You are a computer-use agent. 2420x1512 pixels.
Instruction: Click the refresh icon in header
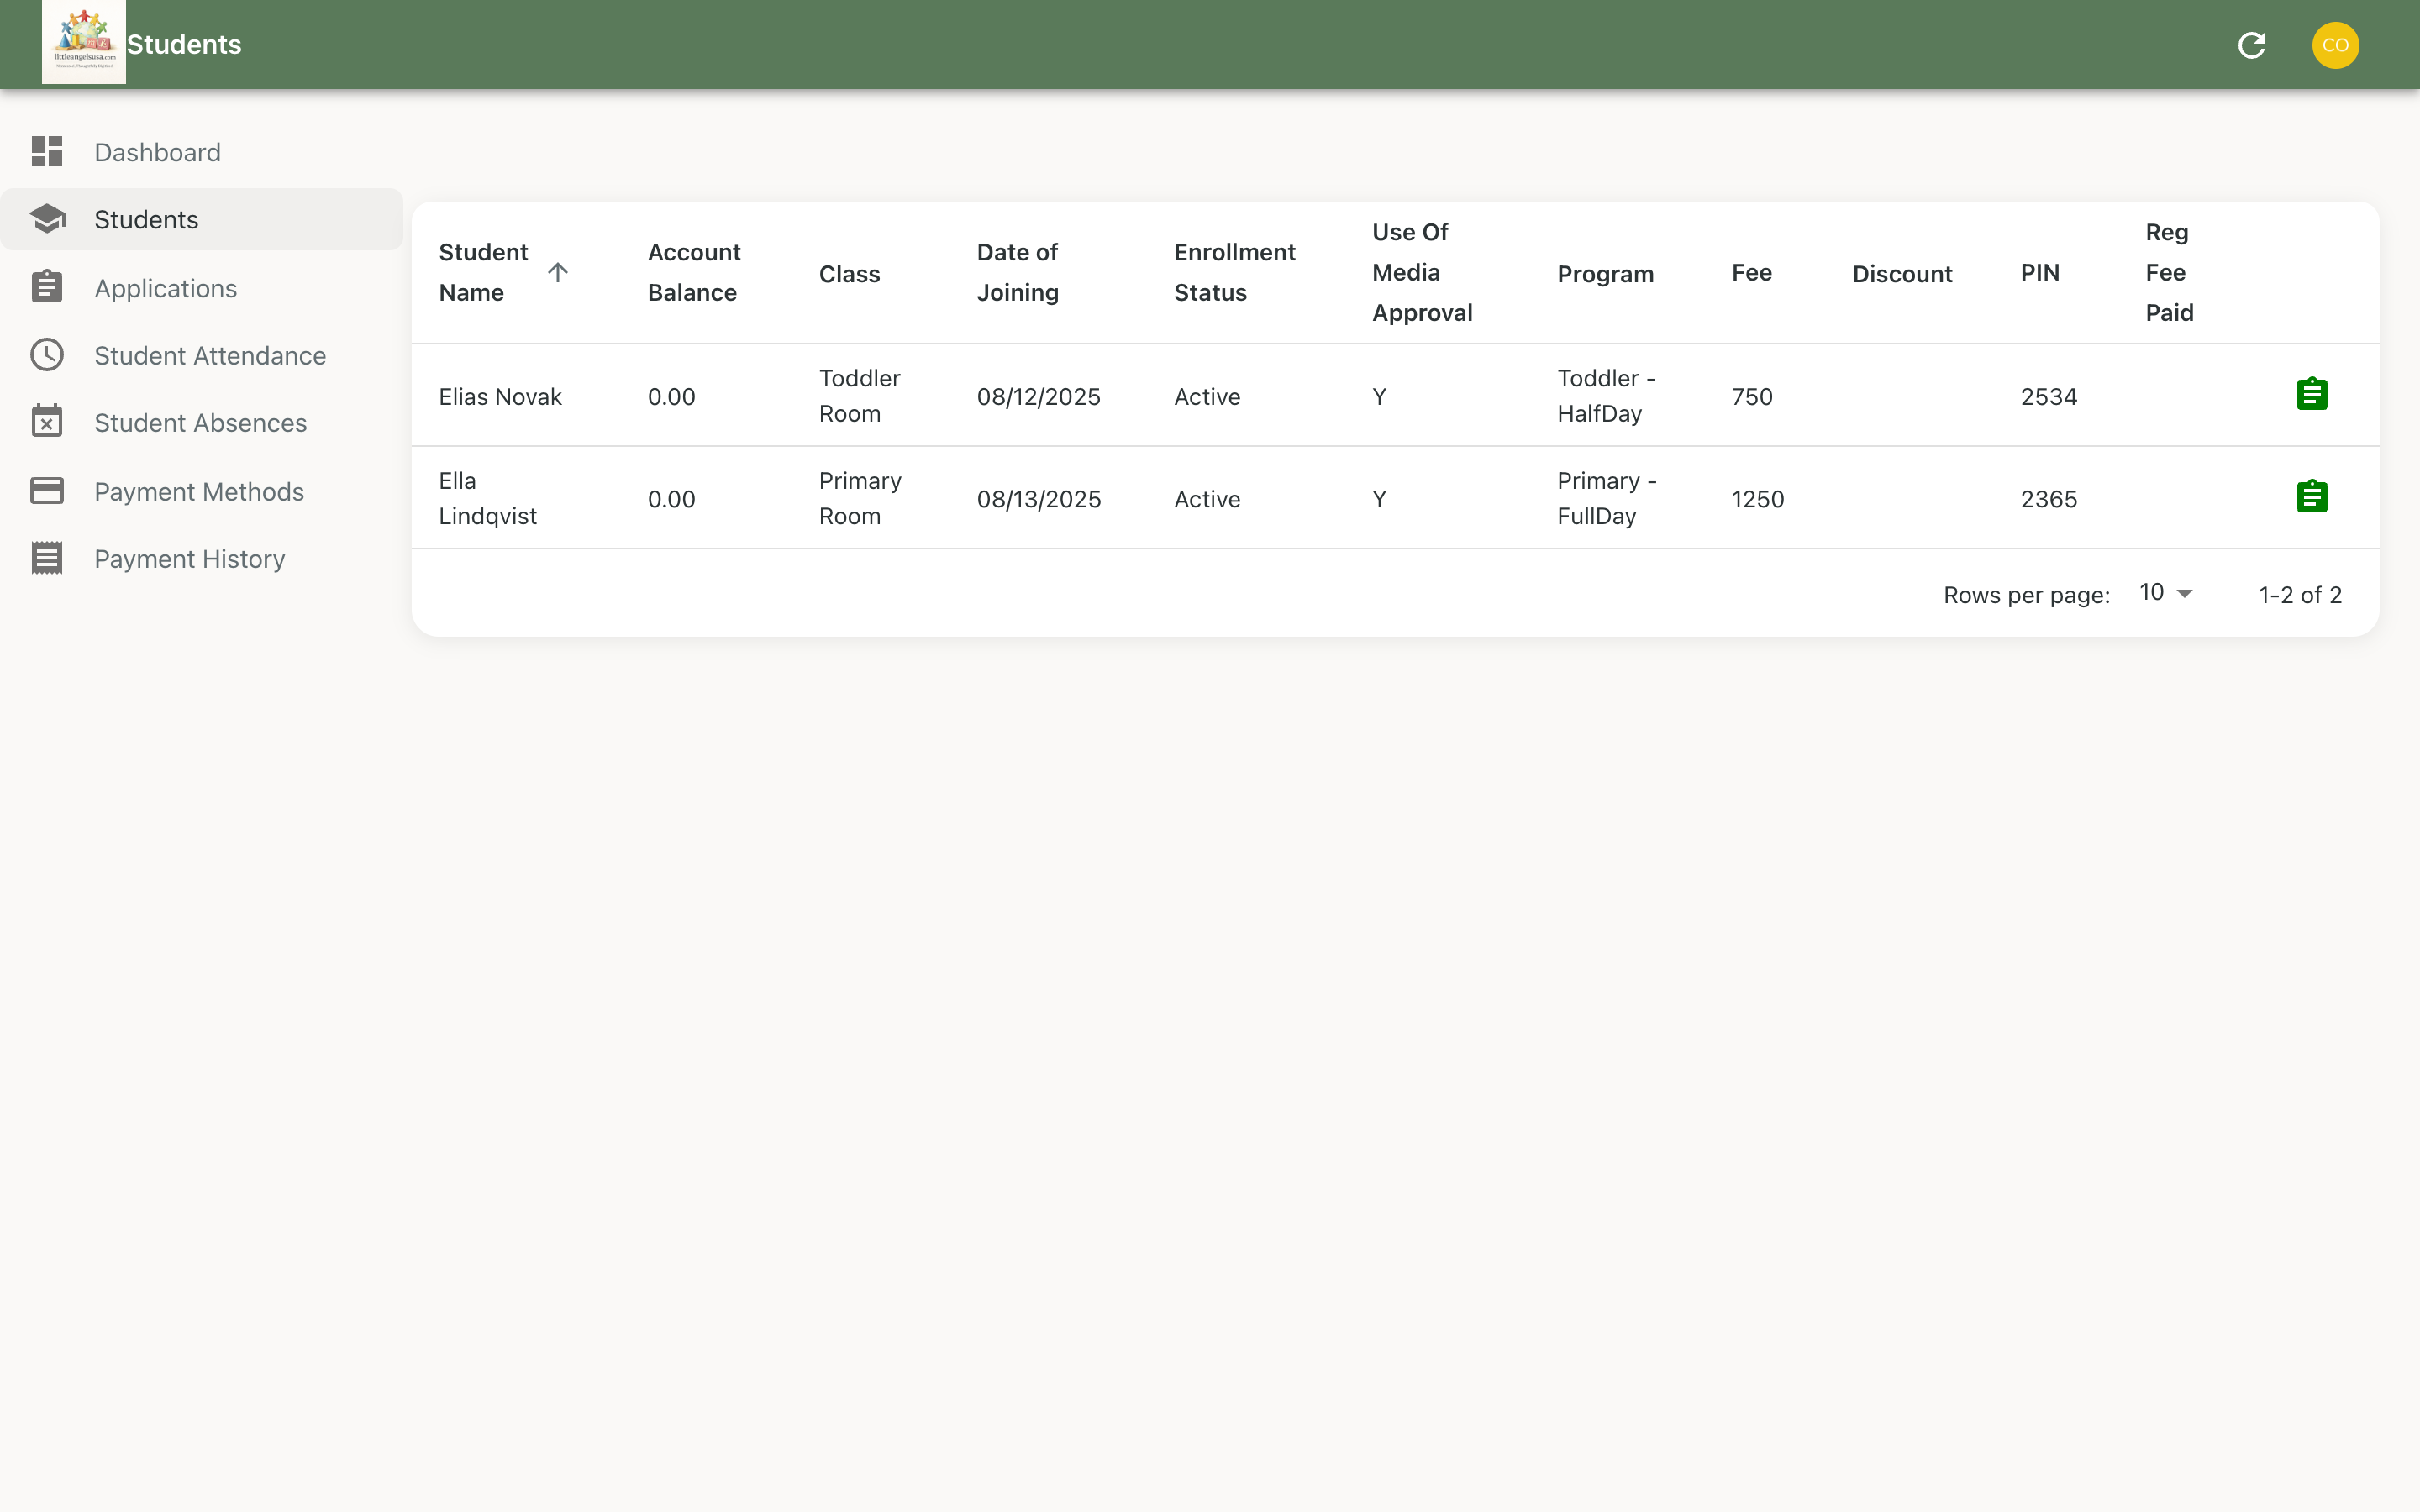click(x=2251, y=45)
